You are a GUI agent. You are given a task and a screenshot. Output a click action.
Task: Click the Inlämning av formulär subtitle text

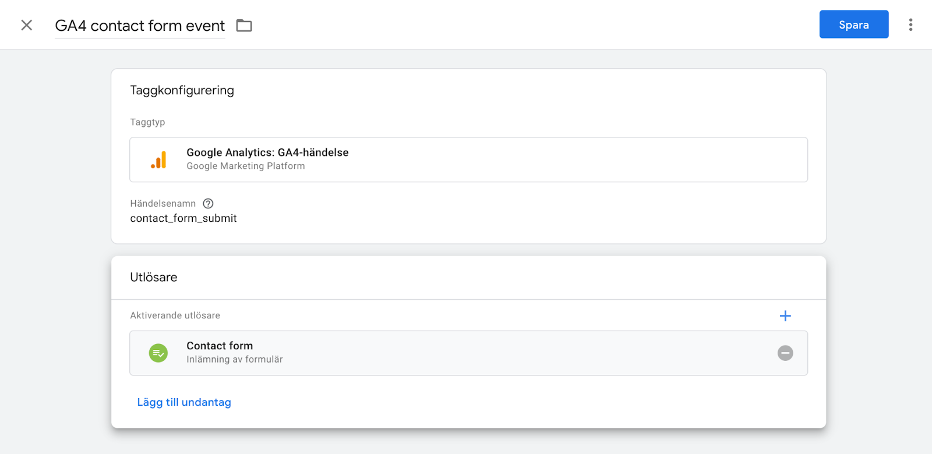[x=234, y=360]
